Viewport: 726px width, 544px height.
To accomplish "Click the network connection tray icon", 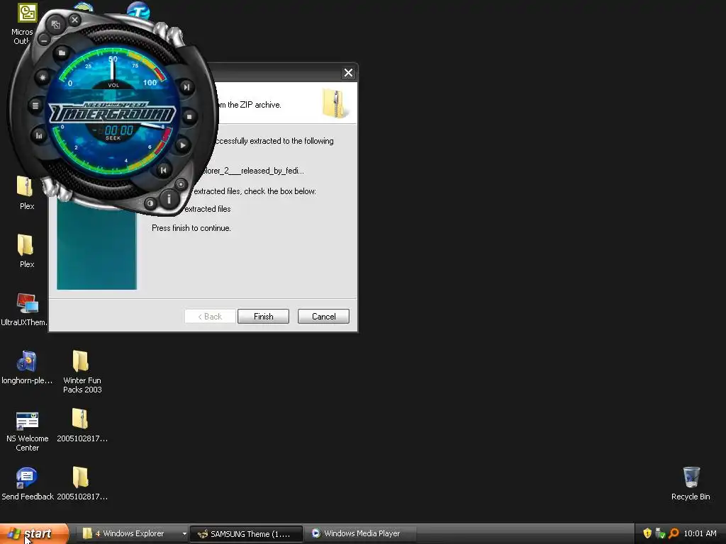I will point(660,533).
